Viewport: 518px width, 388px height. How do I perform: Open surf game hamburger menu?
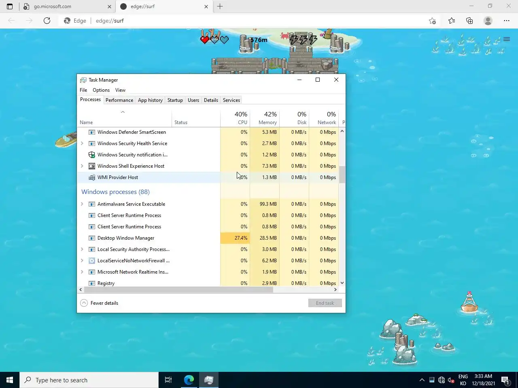(507, 39)
